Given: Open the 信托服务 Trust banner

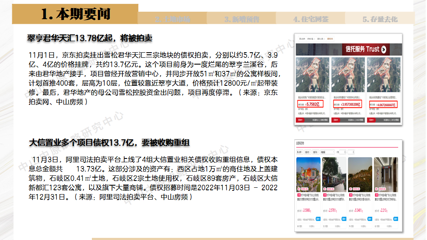Looking at the screenshot, I should pos(349,50).
